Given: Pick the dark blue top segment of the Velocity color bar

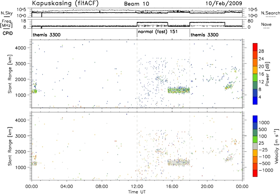Looking at the screenshot, I should tap(255, 119).
